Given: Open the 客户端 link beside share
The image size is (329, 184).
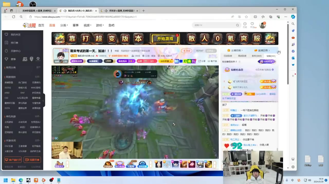Looking at the screenshot, I should 212,61.
